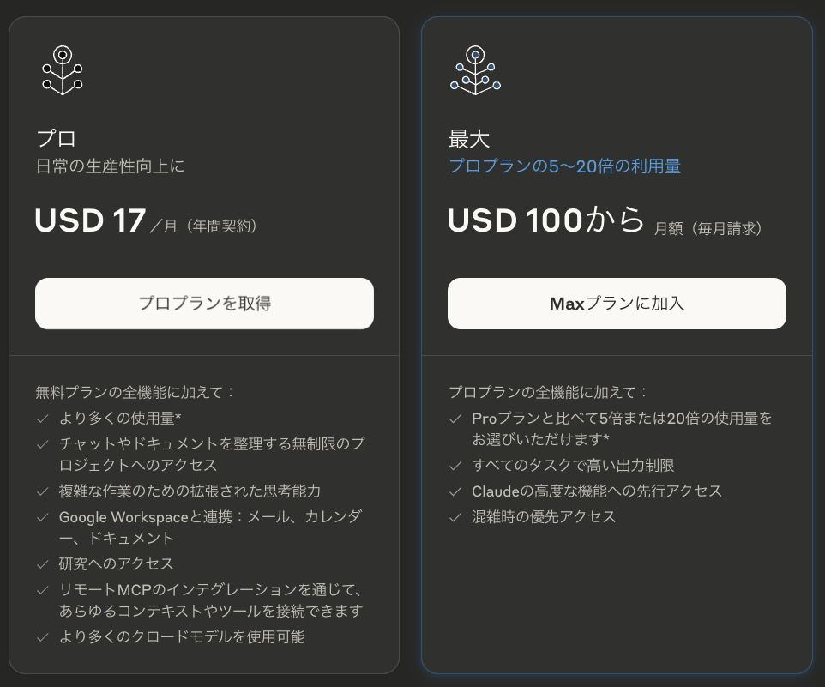Click checkmark beside Claudeの高度な機能への先行アクセス

click(x=455, y=491)
